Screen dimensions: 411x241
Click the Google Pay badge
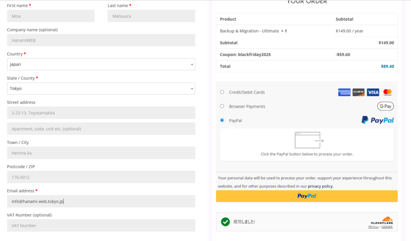click(385, 106)
